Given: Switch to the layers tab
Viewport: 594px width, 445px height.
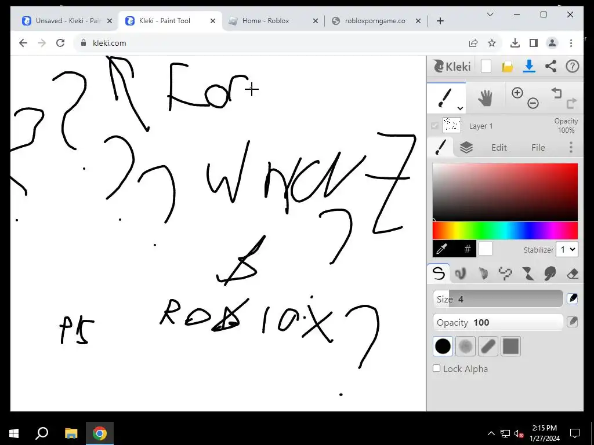Looking at the screenshot, I should point(466,147).
